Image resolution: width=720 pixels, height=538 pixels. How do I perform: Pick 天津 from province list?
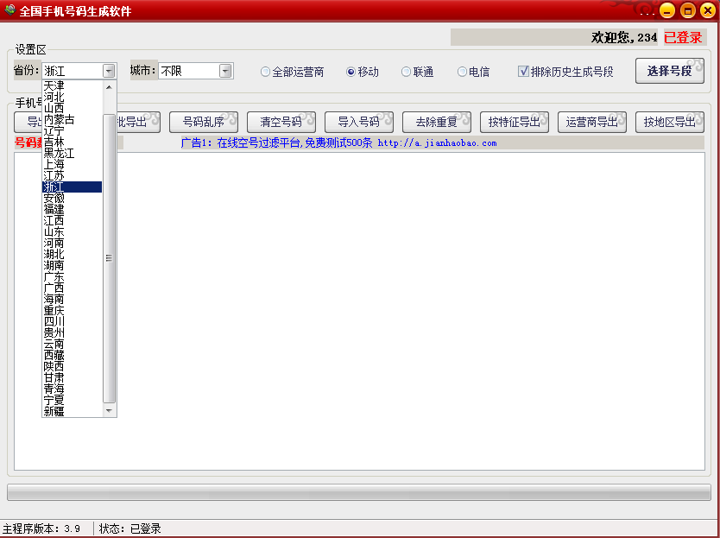point(73,85)
